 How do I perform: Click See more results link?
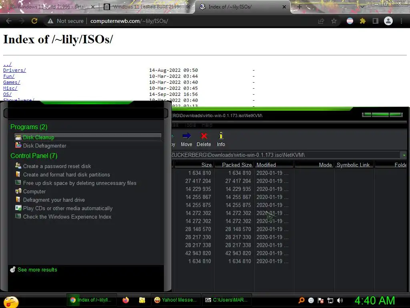(37, 269)
